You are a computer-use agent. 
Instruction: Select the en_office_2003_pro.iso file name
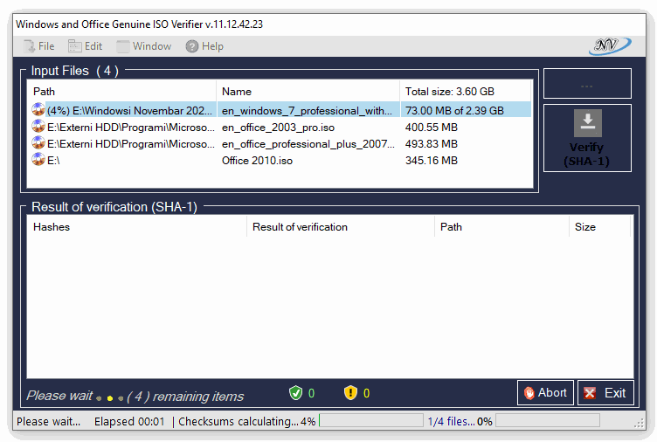(x=278, y=128)
